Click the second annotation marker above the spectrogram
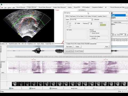The height and width of the screenshot is (96, 128). click(x=106, y=59)
